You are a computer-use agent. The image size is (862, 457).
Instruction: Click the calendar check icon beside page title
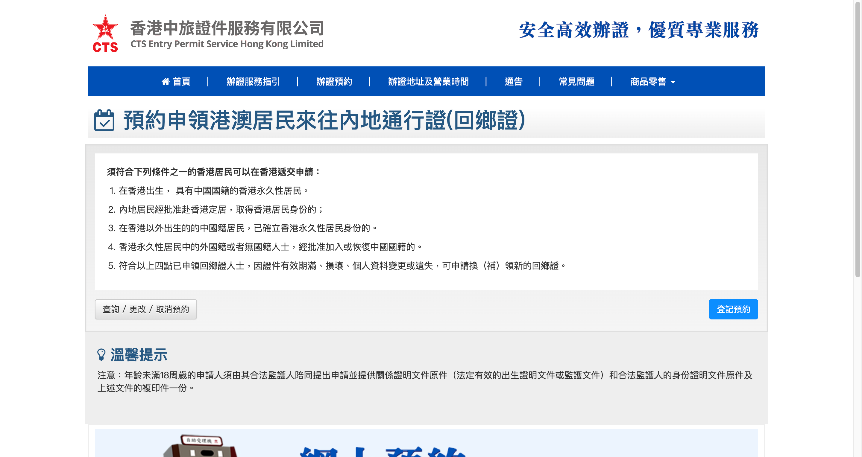(x=104, y=120)
